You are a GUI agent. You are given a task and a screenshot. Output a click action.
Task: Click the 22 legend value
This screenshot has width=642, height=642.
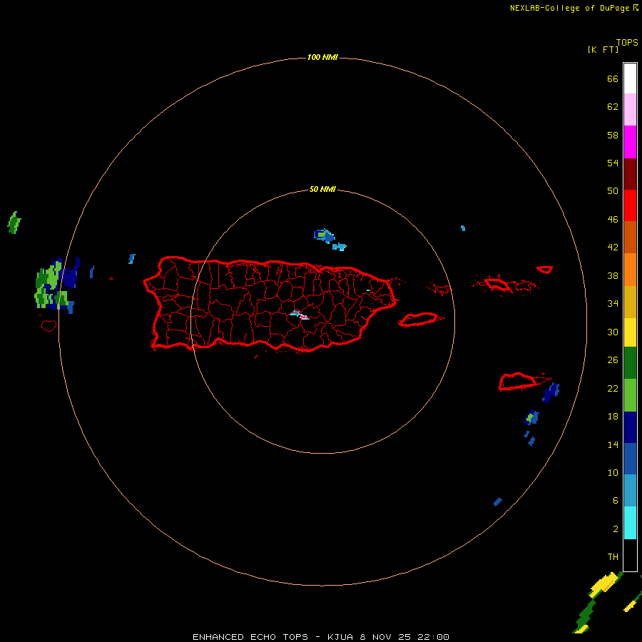point(613,388)
